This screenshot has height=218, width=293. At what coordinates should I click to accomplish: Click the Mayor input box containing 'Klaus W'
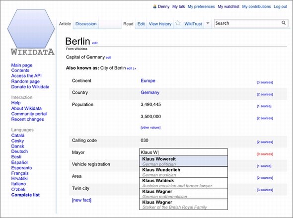[x=184, y=152]
